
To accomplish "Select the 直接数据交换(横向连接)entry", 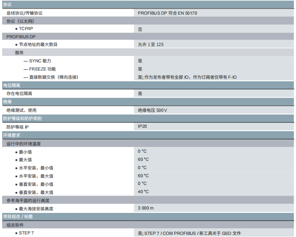I will [x=54, y=77].
